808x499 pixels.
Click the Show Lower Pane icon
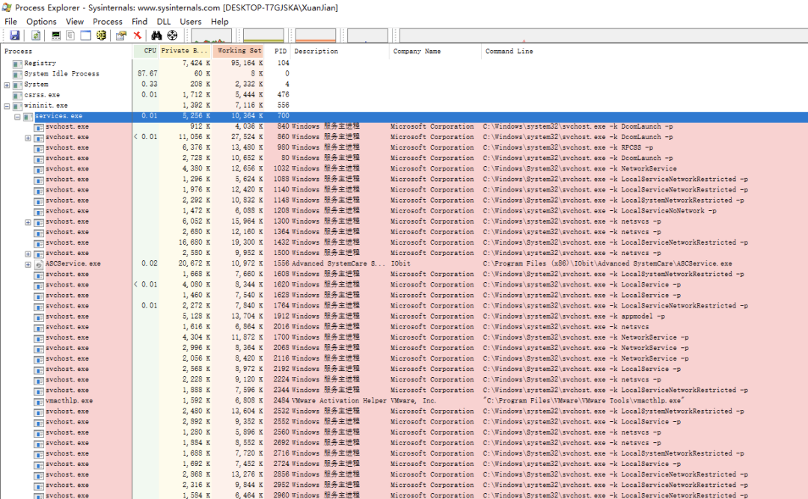[85, 35]
